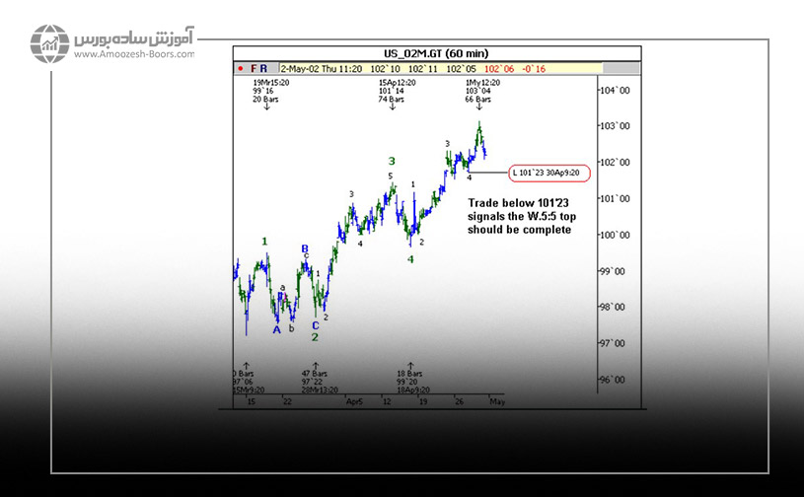Click the Apr5 date axis label
804x497 pixels.
pos(353,402)
